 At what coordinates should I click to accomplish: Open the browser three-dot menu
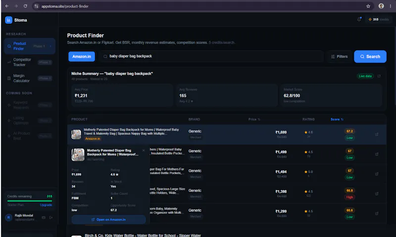pos(391,6)
